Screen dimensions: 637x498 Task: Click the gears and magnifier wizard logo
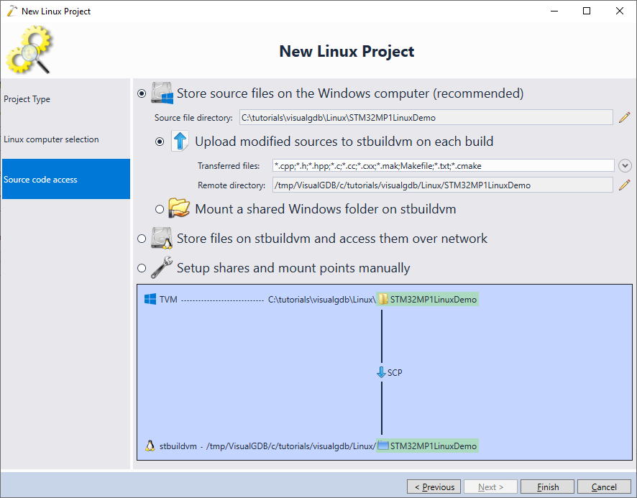[x=29, y=50]
